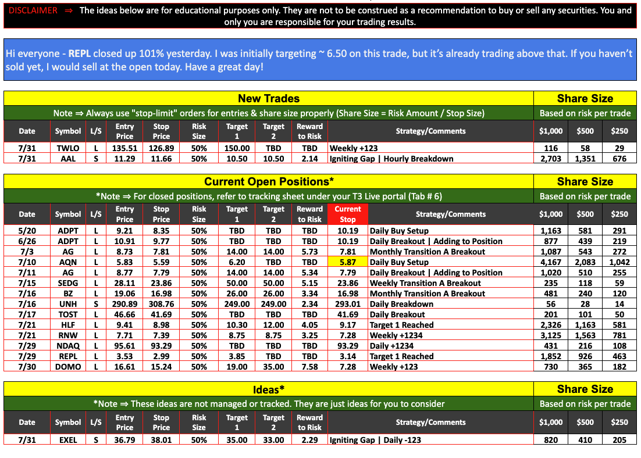Select the SEDG entry price 28.11
641x458 pixels.
124,283
